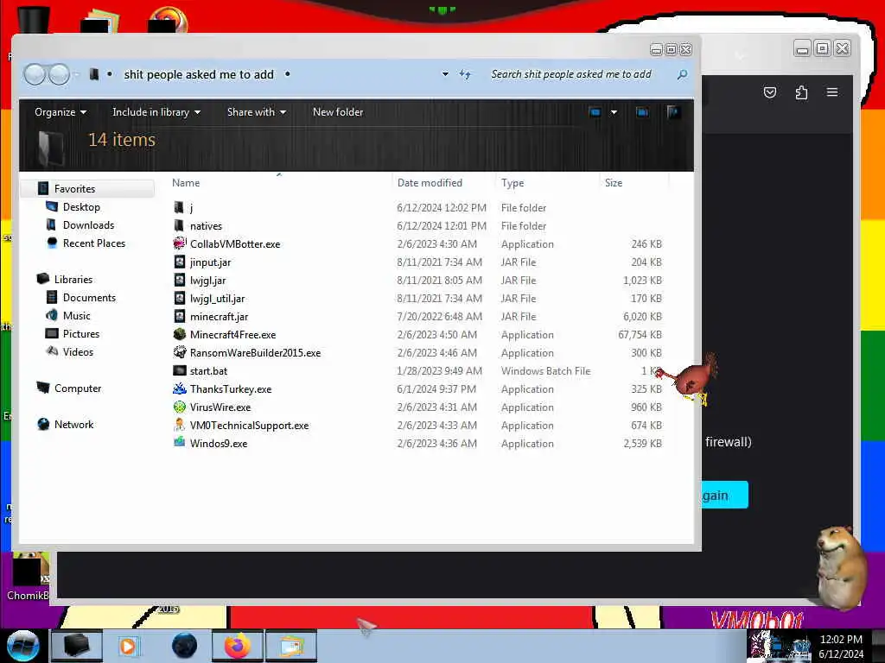Image resolution: width=885 pixels, height=663 pixels.
Task: Click the refresh icon beside address bar
Action: pos(465,74)
